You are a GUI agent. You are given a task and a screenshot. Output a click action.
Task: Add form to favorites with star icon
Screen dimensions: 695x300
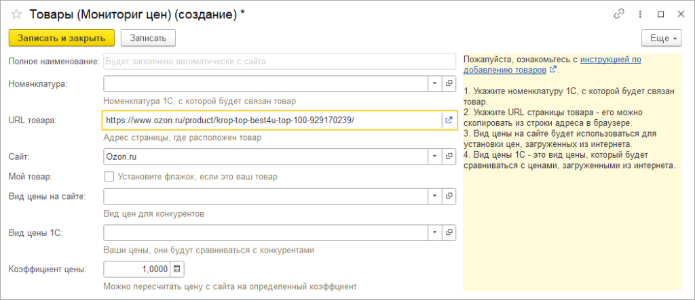pos(16,15)
